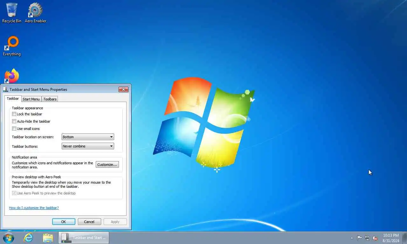
Task: Show hidden notification icons arrow
Action: click(352, 238)
